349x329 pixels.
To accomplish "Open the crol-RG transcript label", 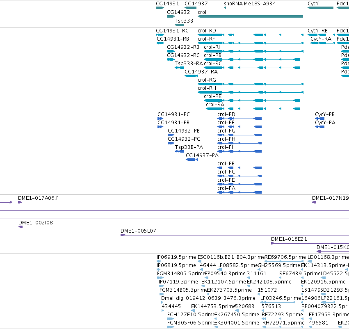I will pyautogui.click(x=207, y=80).
